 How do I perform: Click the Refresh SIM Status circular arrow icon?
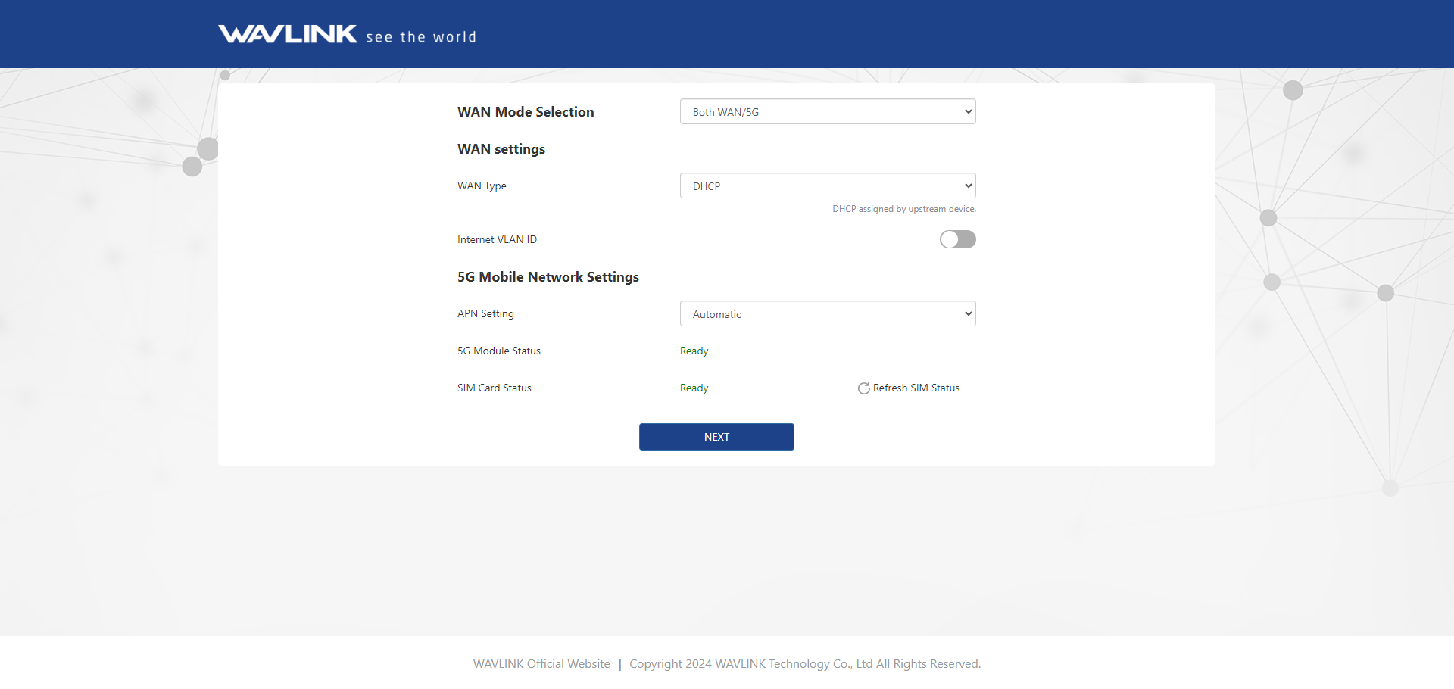point(863,388)
